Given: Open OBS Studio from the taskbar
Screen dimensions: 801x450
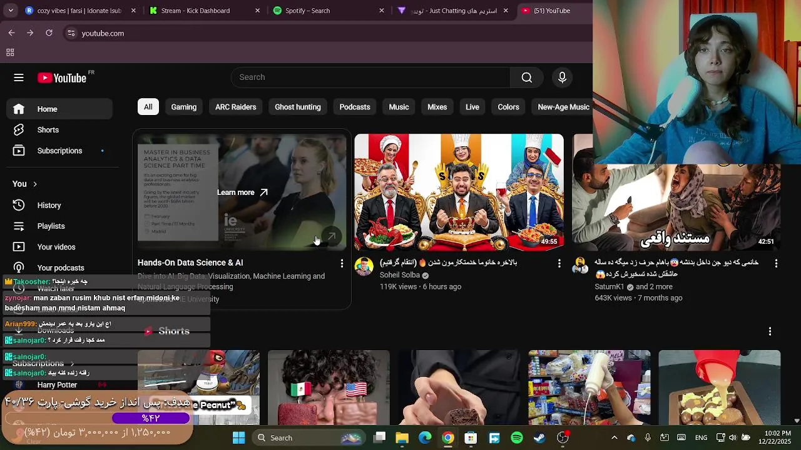Looking at the screenshot, I should point(563,437).
